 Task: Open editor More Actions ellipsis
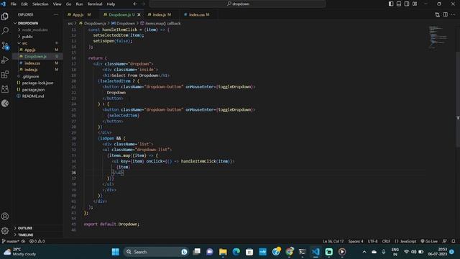tap(454, 14)
